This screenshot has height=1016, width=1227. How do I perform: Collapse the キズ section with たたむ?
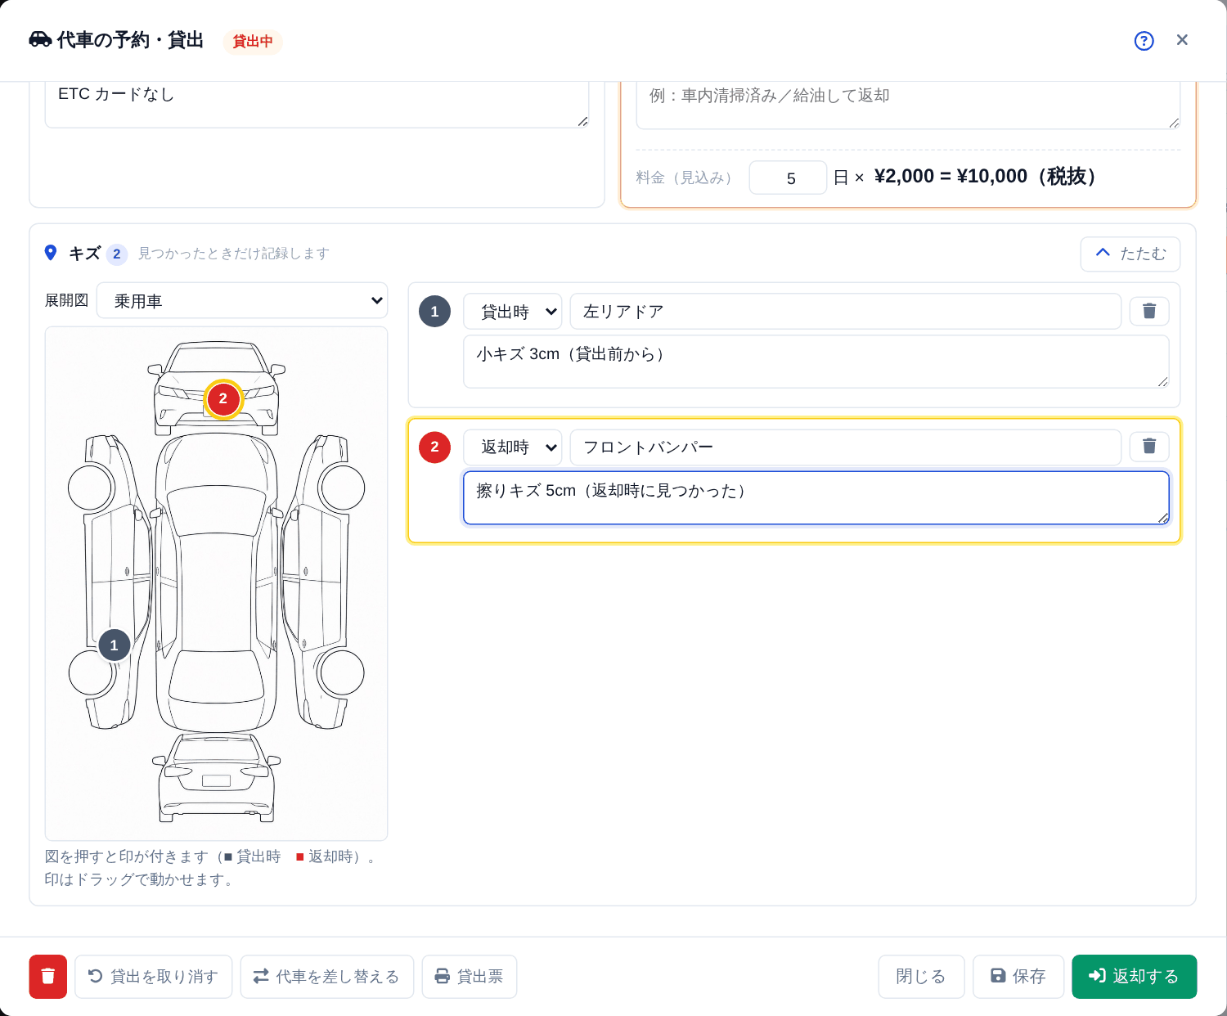click(x=1130, y=254)
